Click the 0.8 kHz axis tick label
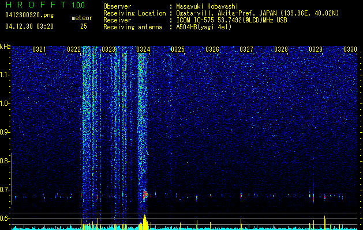 (5, 161)
